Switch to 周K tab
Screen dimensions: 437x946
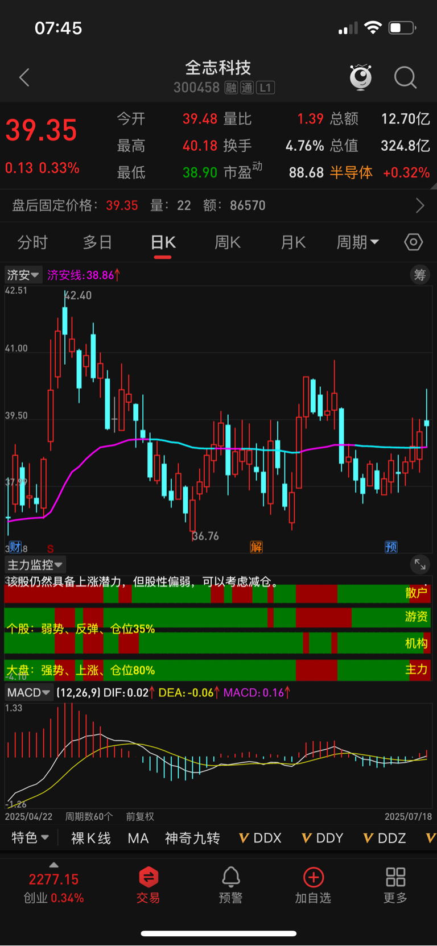coord(228,242)
